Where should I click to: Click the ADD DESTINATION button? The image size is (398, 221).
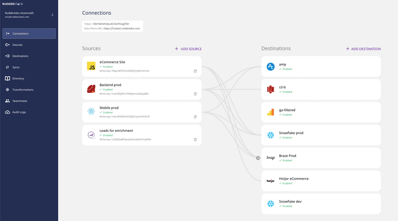(x=363, y=49)
